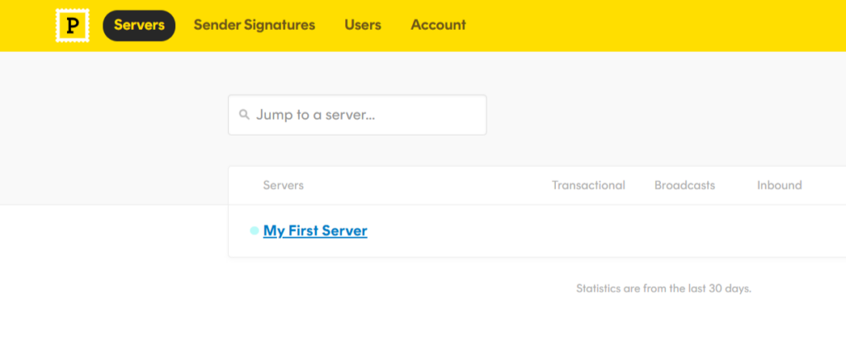Select the Inbound column header
This screenshot has width=846, height=351.
tap(779, 185)
